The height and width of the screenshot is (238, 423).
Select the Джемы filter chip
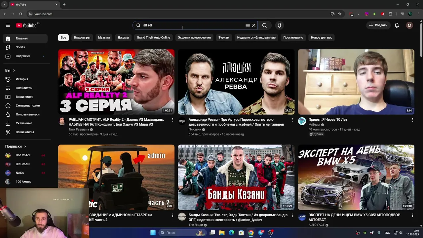pyautogui.click(x=123, y=38)
